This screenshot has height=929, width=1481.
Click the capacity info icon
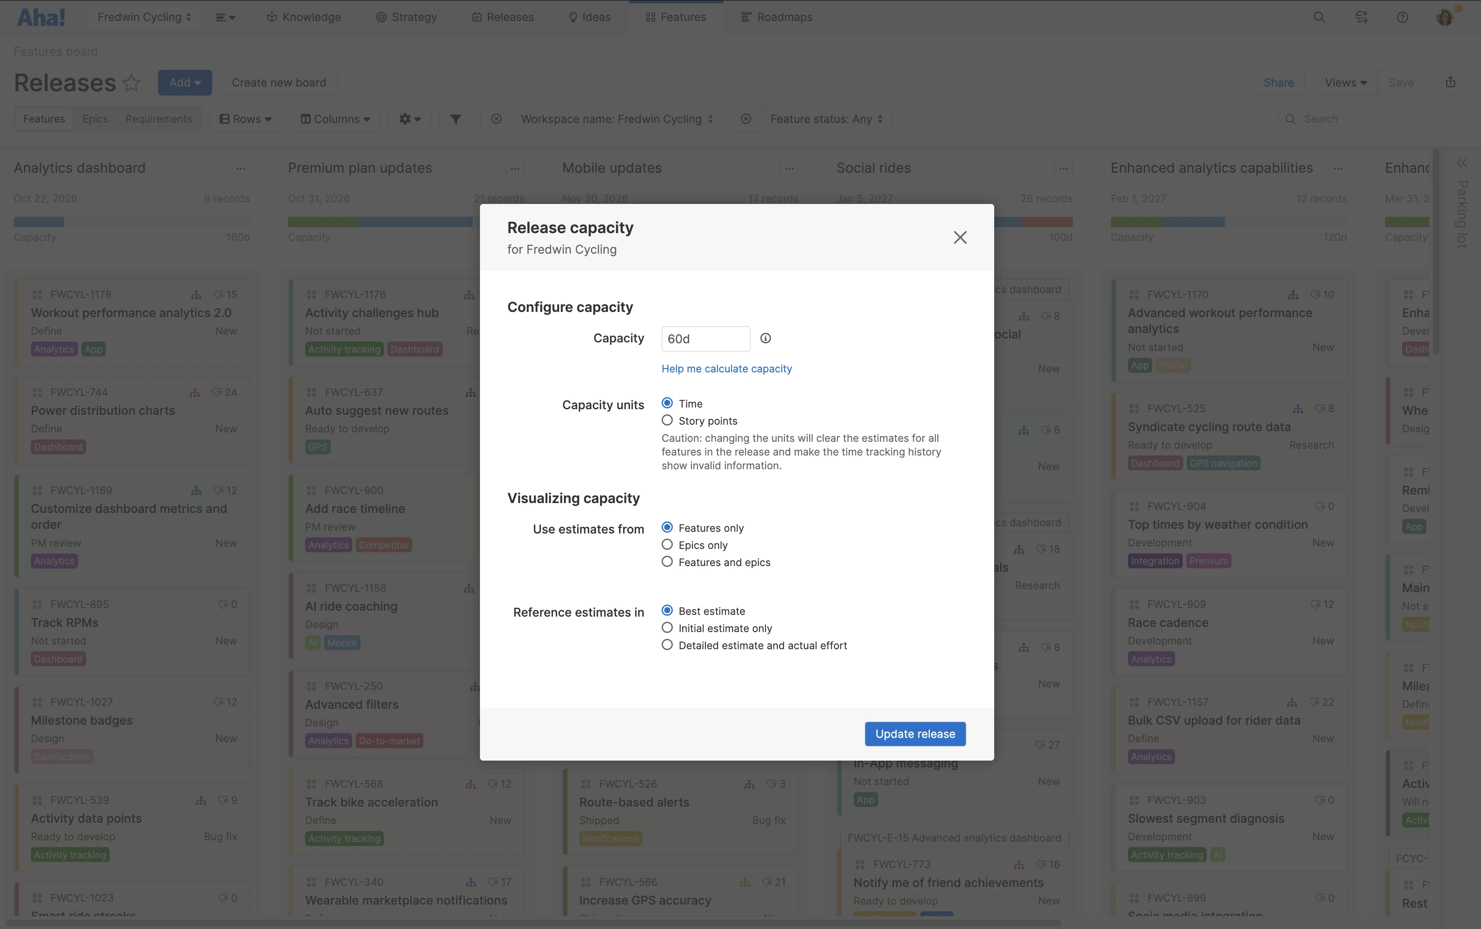765,338
